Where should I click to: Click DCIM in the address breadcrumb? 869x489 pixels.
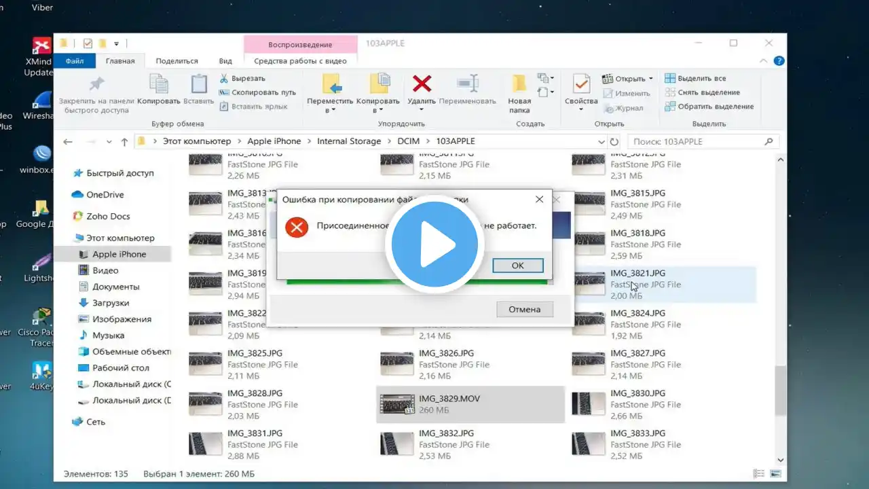click(410, 141)
